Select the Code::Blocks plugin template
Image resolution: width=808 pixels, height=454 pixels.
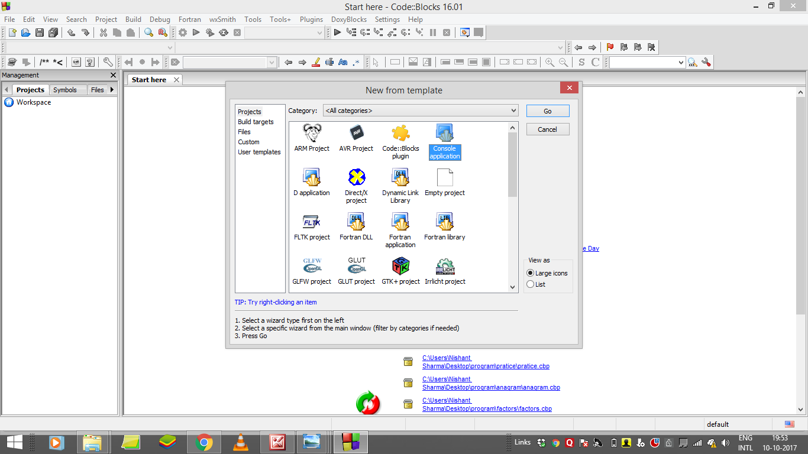[400, 142]
